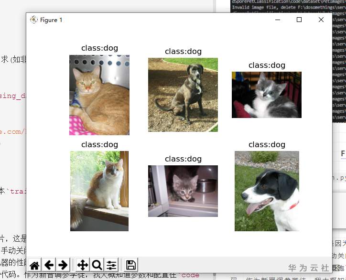Go forward to next view
346x280 pixels.
tap(63, 265)
